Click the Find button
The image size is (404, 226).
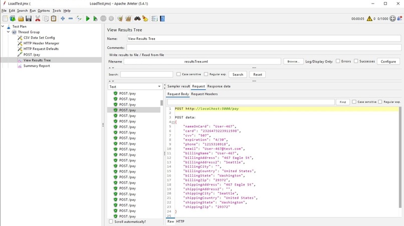coord(342,102)
